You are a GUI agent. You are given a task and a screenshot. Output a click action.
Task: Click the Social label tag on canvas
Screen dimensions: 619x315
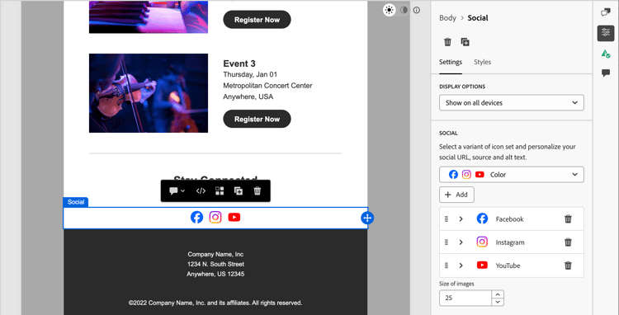click(76, 202)
